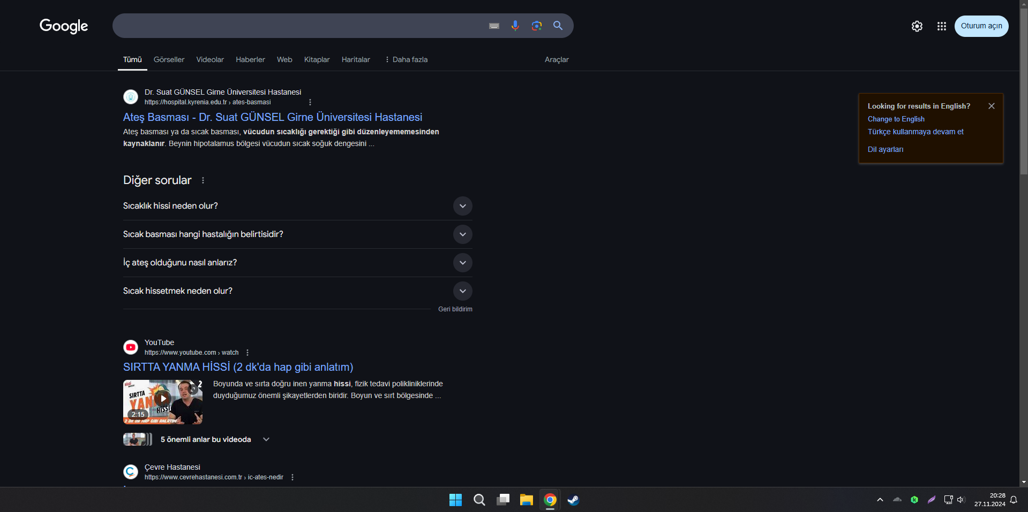Click 'Geri bildirim' feedback link

click(455, 309)
